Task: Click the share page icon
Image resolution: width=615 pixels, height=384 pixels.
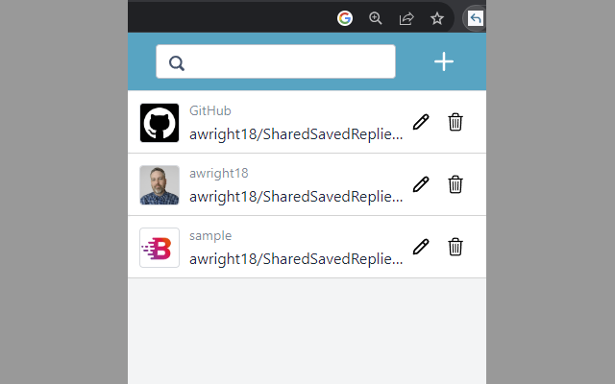Action: click(406, 18)
